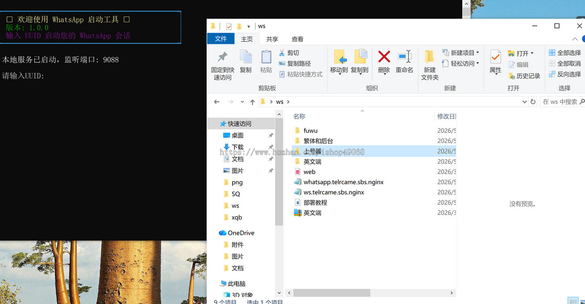The width and height of the screenshot is (585, 304).
Task: Click the 请输入UUID prompt in the console window
Action: tap(23, 76)
